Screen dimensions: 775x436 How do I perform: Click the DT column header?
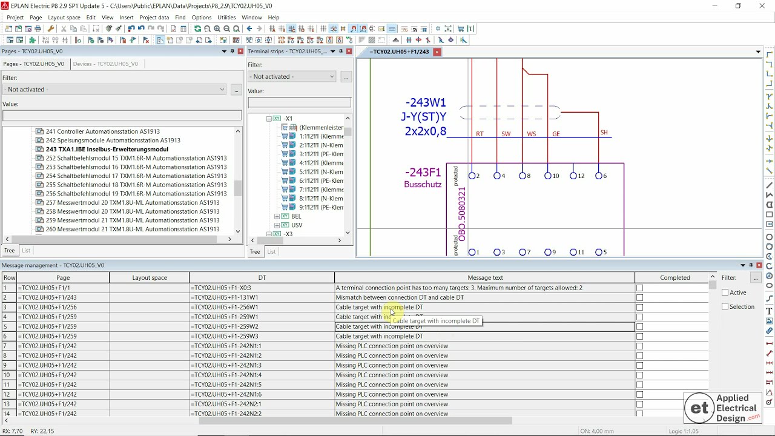(x=262, y=278)
